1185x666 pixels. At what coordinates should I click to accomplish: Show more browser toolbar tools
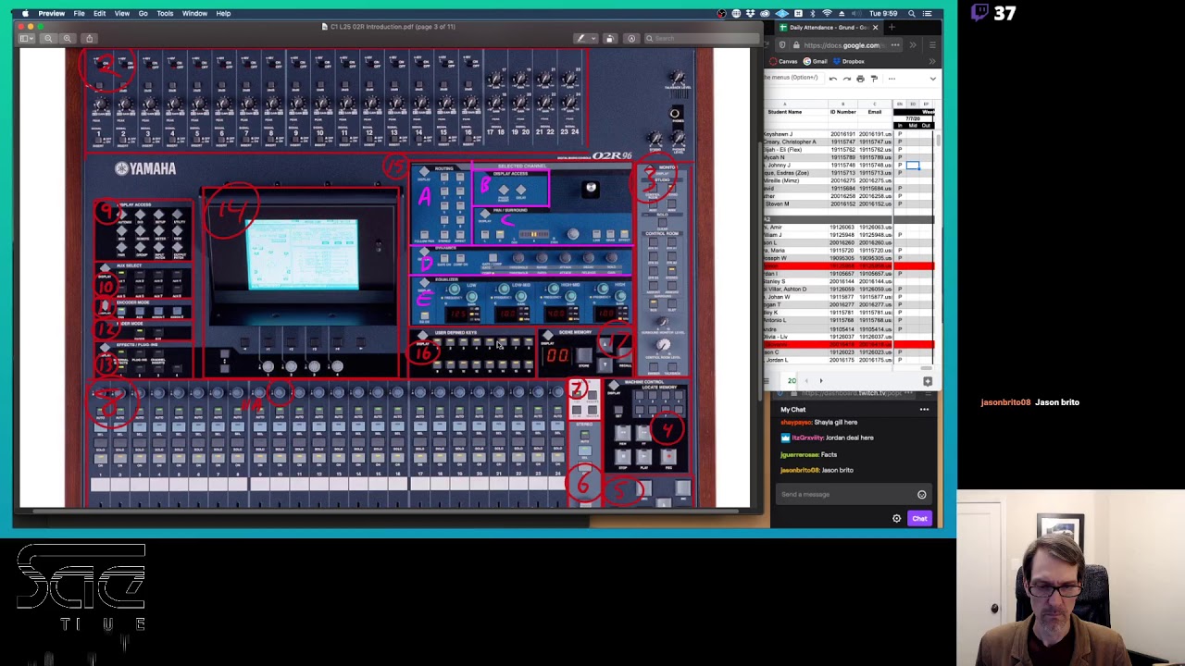914,45
